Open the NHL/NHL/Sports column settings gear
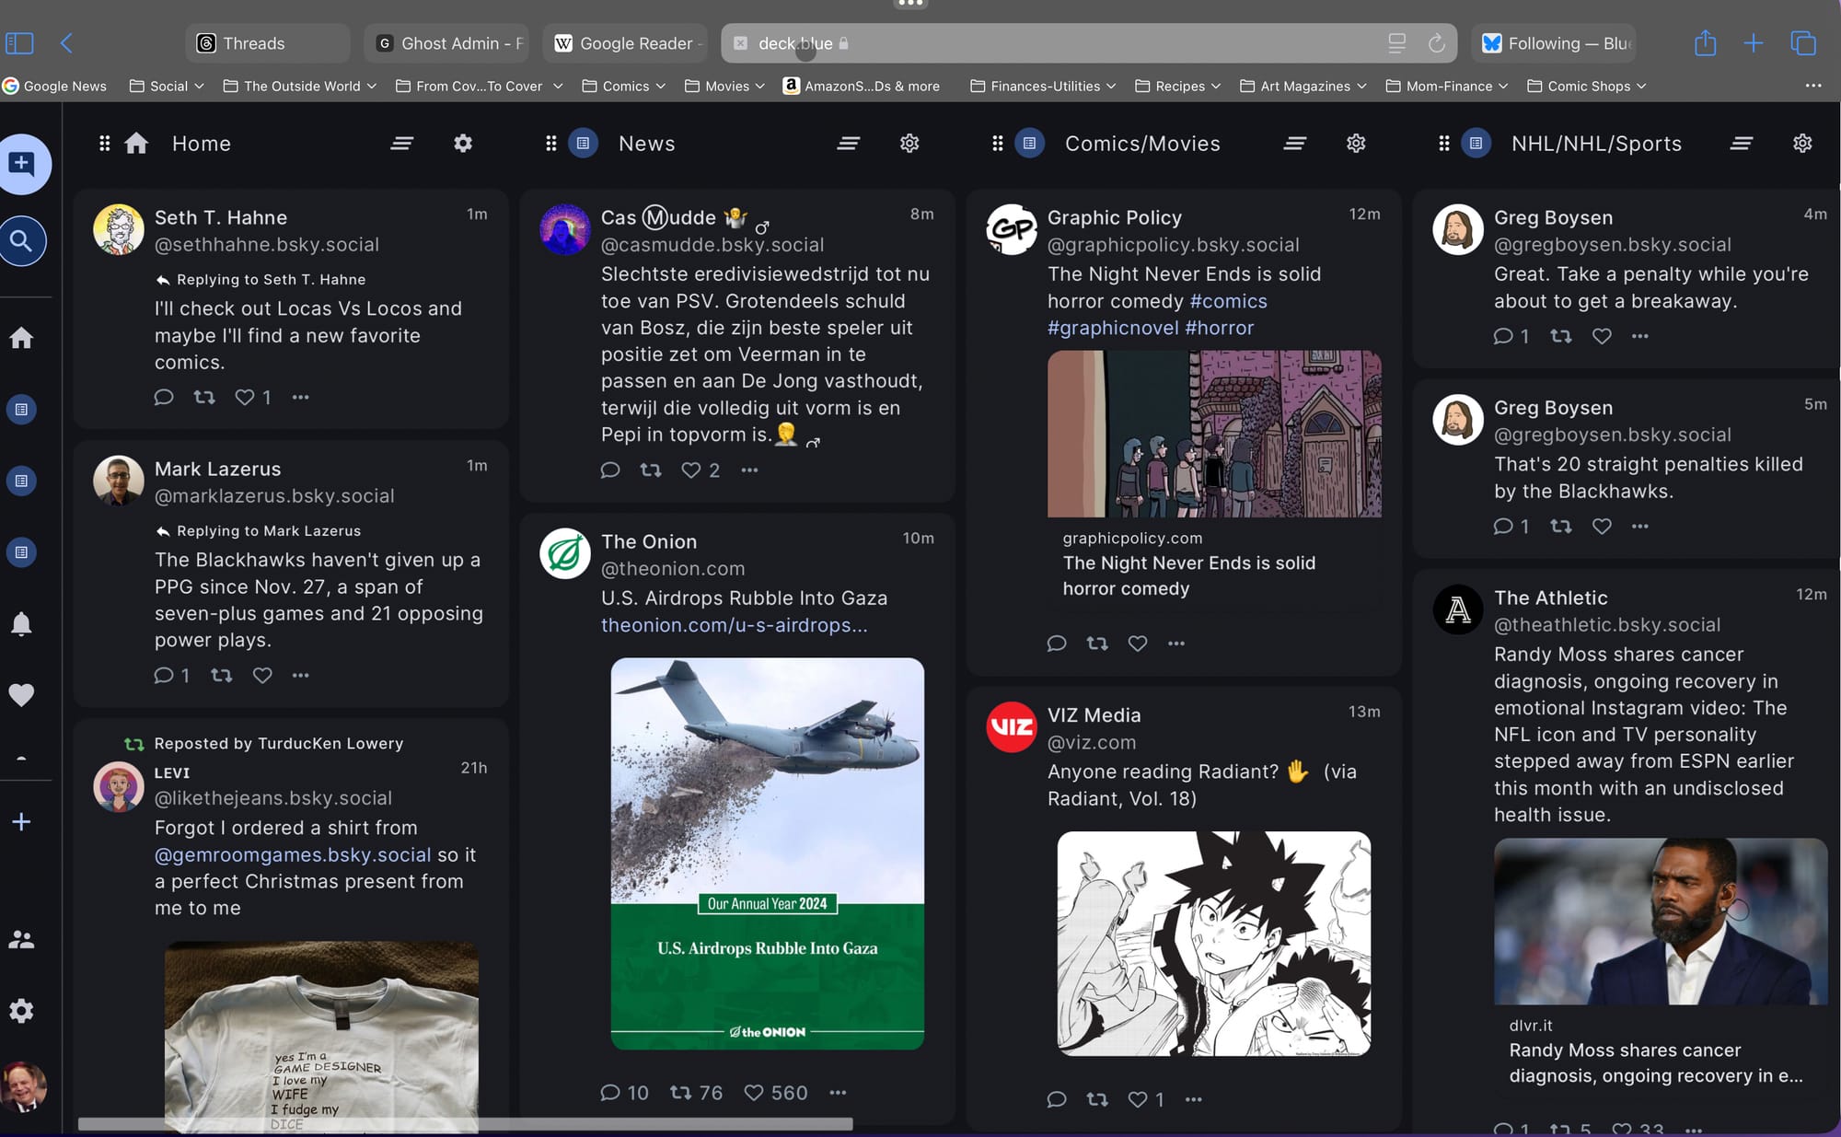 coord(1802,144)
